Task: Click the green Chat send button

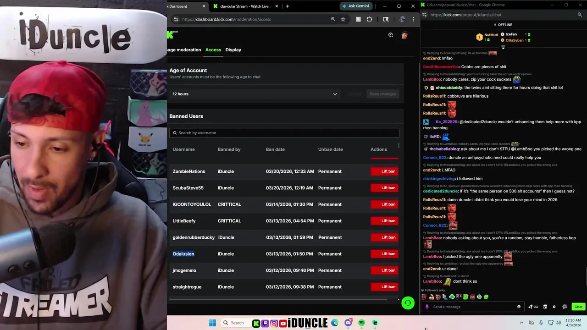Action: coord(578,307)
